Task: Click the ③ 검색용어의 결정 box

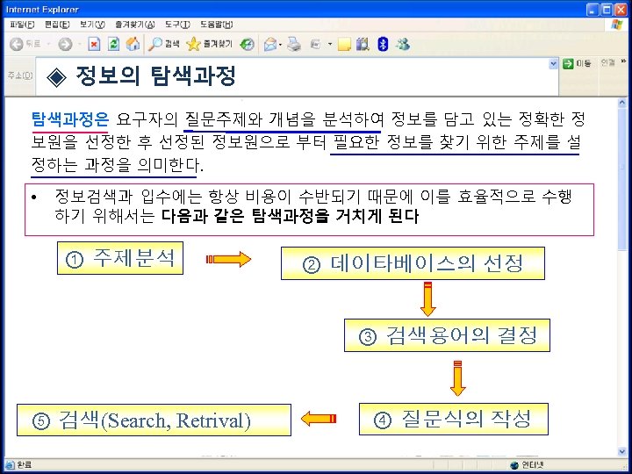Action: click(447, 335)
